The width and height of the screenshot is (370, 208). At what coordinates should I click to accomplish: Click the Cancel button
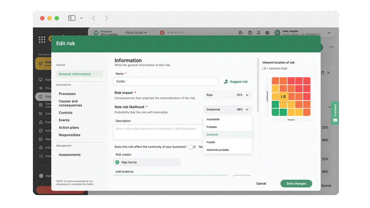pos(261,184)
